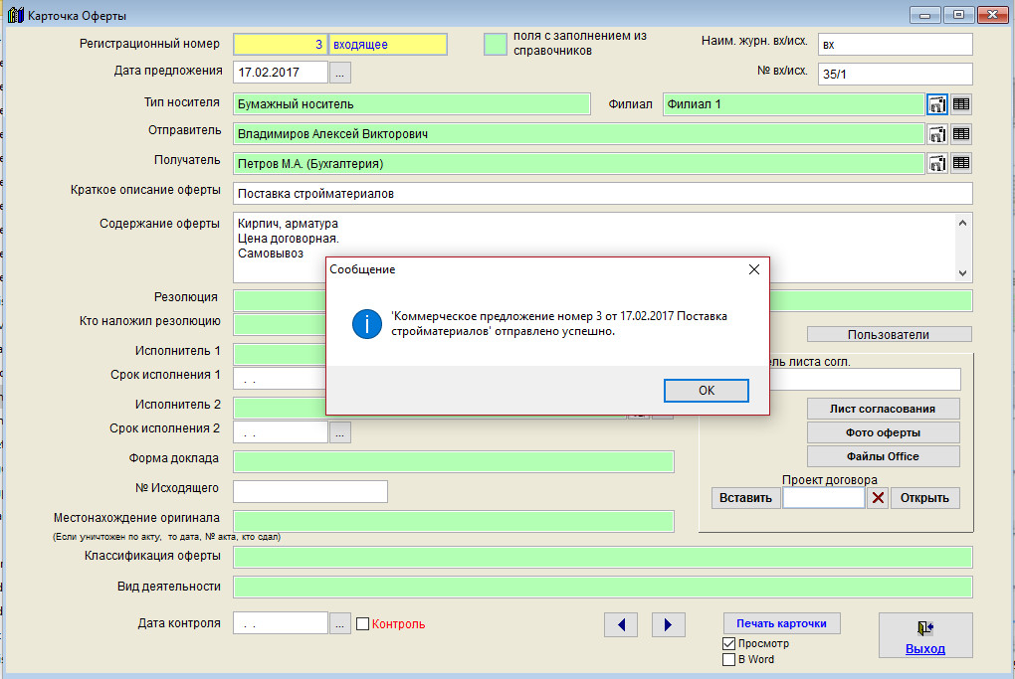Click the Открыть button
Viewport: 1015px width, 679px height.
[924, 498]
